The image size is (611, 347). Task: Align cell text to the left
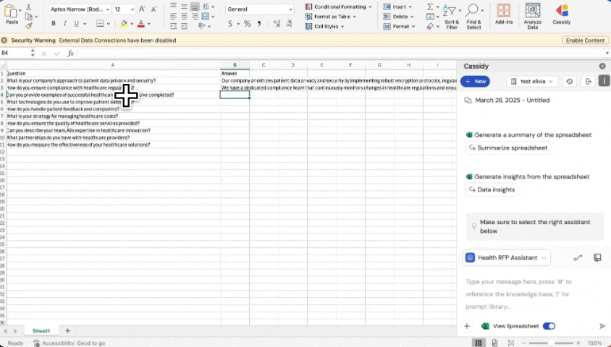[174, 17]
